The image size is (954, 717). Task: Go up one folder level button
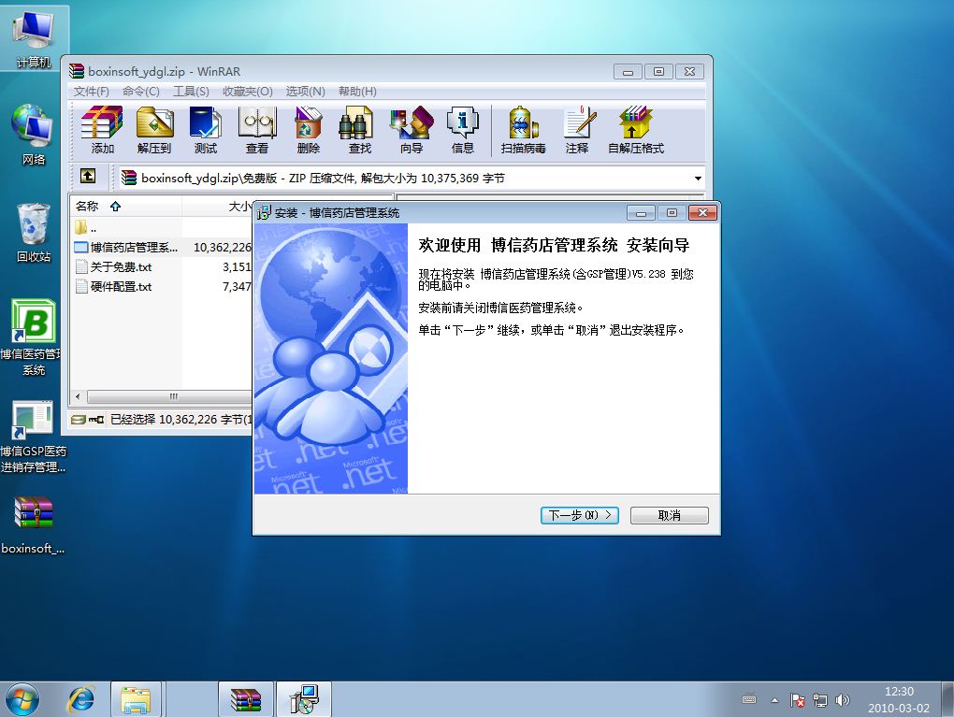coord(88,177)
